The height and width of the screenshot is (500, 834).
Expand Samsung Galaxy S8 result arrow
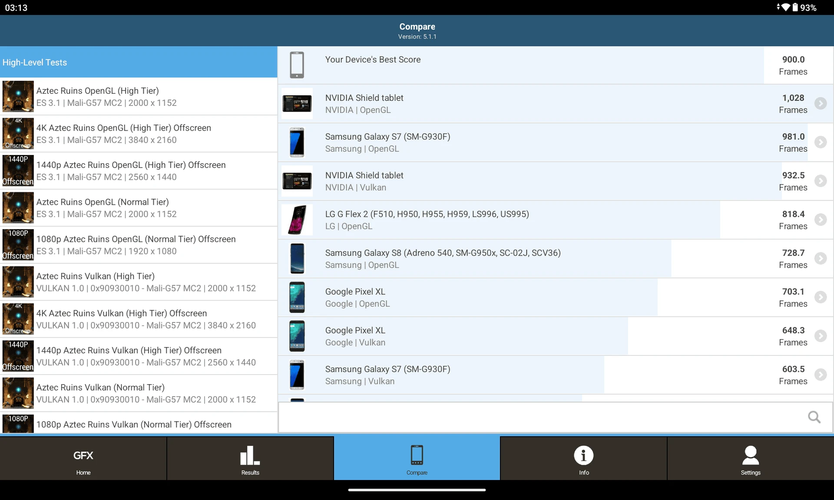pyautogui.click(x=820, y=258)
